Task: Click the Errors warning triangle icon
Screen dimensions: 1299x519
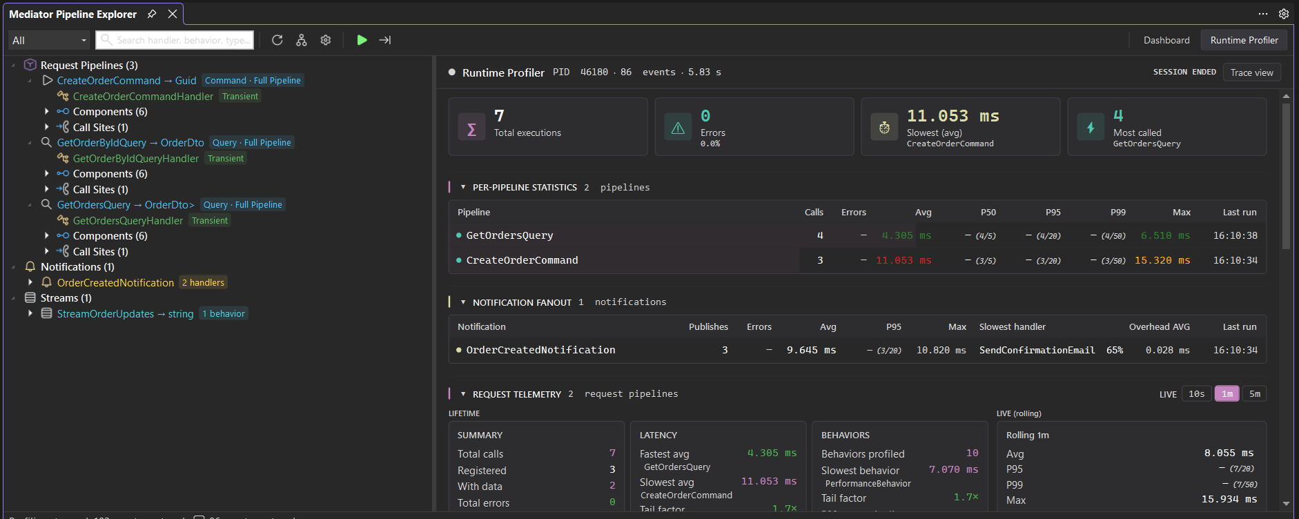Action: click(x=678, y=128)
